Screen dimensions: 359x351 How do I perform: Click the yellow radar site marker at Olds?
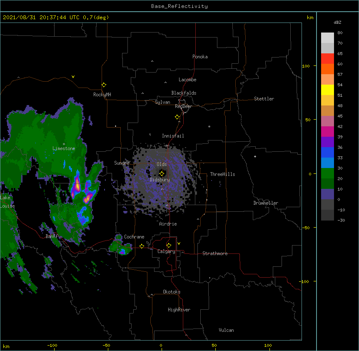click(x=162, y=174)
